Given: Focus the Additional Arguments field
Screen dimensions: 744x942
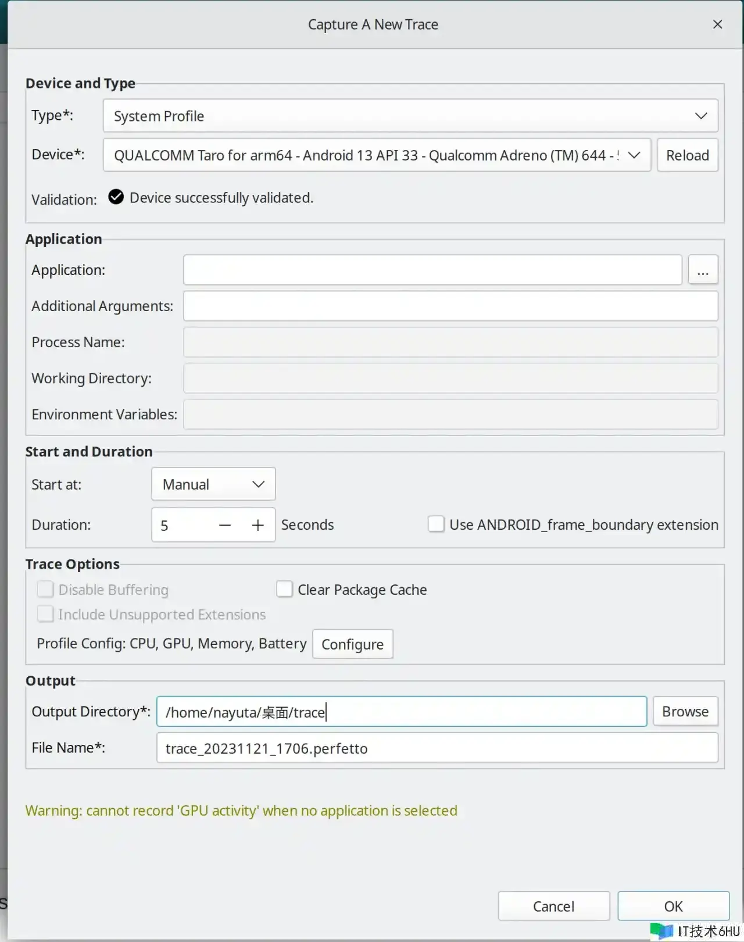Looking at the screenshot, I should (450, 306).
